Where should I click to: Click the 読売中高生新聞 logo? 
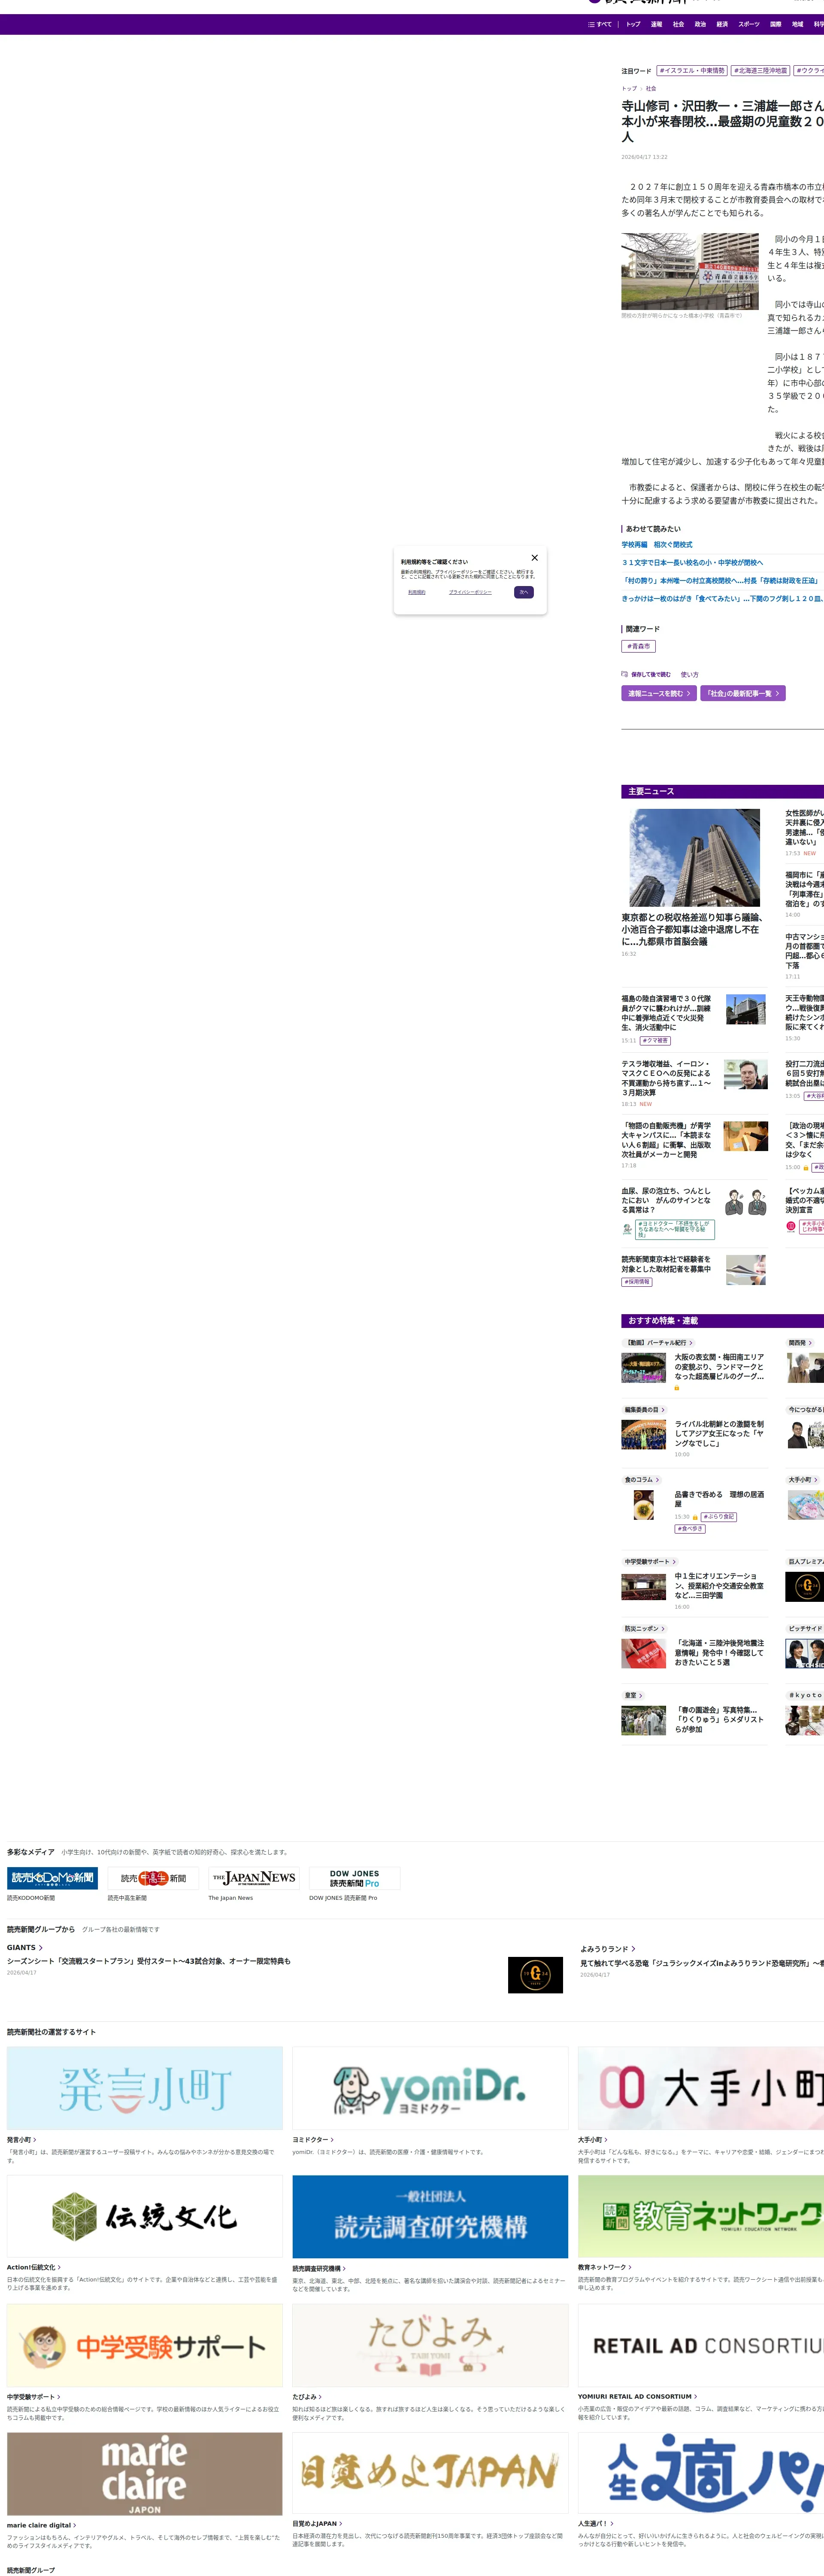click(x=153, y=1878)
